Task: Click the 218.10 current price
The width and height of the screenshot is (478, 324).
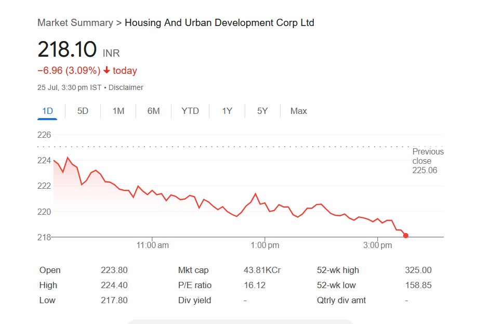Action: [67, 49]
